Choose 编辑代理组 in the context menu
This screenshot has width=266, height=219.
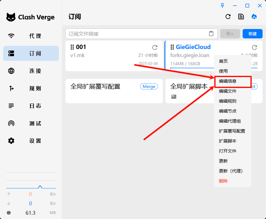click(233, 121)
